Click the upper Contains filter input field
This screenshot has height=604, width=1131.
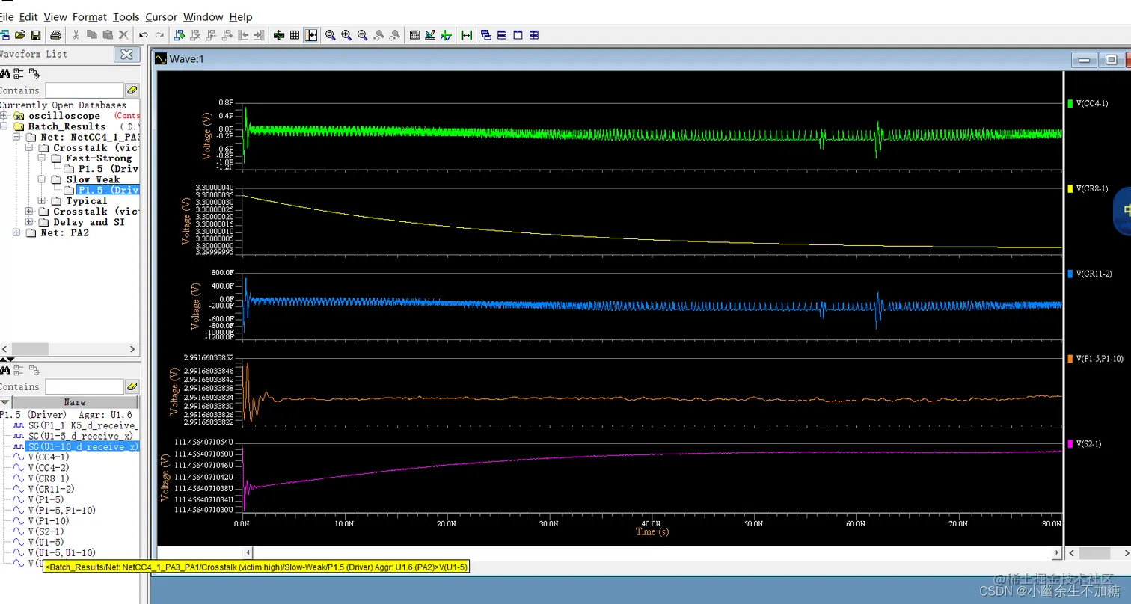point(84,90)
